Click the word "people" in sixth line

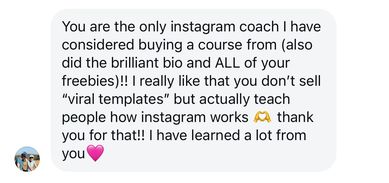pos(84,118)
